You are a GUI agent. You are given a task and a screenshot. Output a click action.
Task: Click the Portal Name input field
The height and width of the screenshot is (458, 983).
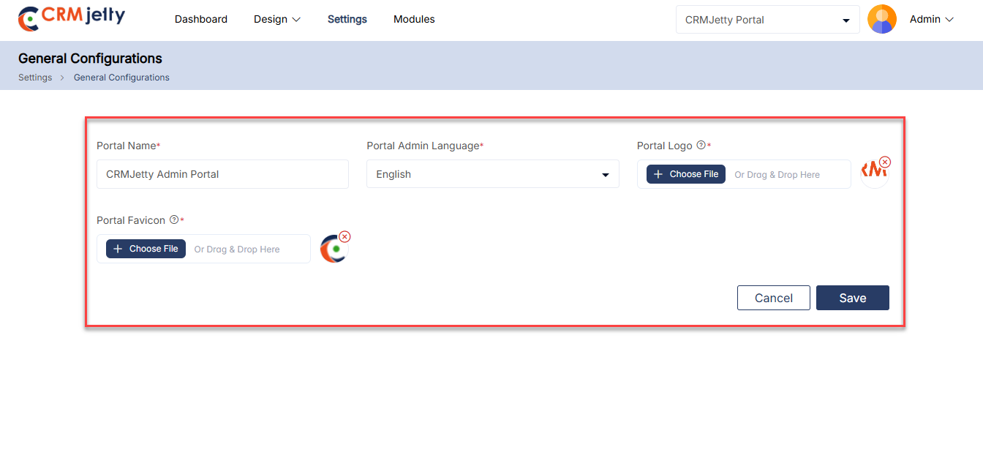[222, 174]
